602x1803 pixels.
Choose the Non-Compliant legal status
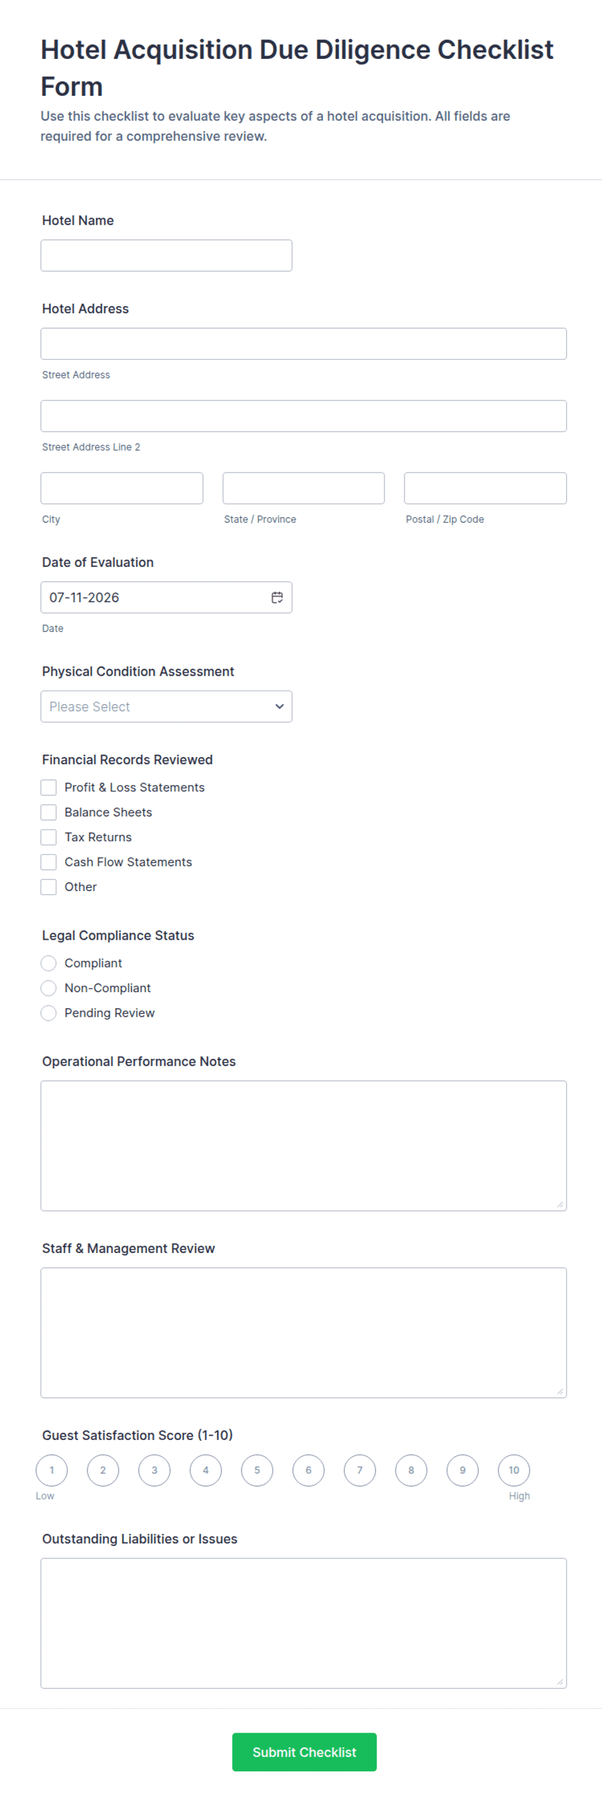pos(49,988)
